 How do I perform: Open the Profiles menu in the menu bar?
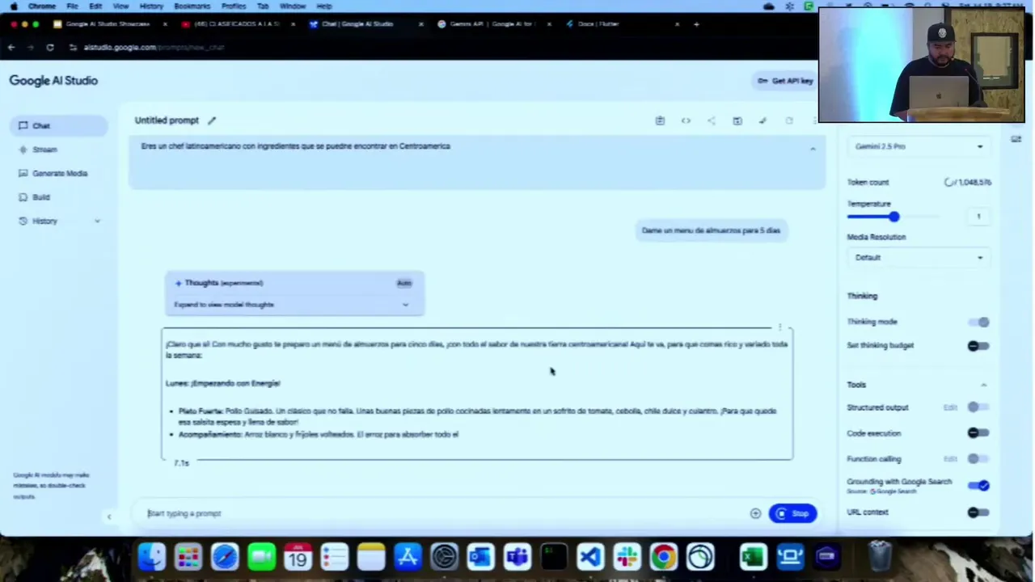[x=234, y=6]
